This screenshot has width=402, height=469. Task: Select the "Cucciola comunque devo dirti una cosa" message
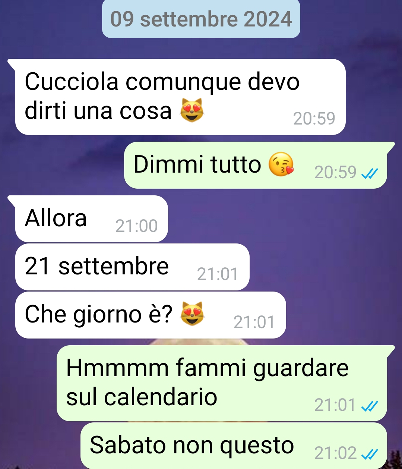pos(180,97)
